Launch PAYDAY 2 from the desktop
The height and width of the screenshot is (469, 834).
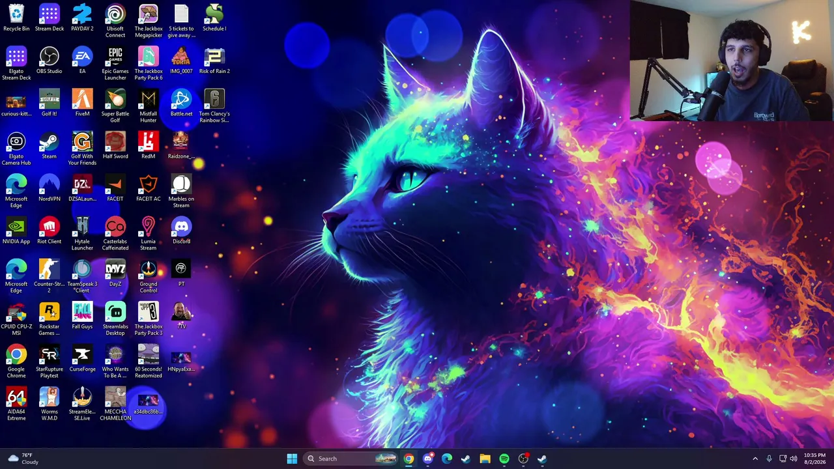pyautogui.click(x=82, y=18)
